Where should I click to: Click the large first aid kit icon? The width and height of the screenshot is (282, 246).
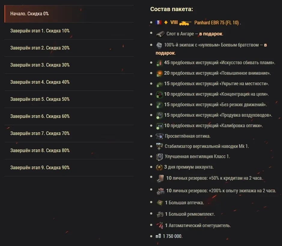[159, 203]
